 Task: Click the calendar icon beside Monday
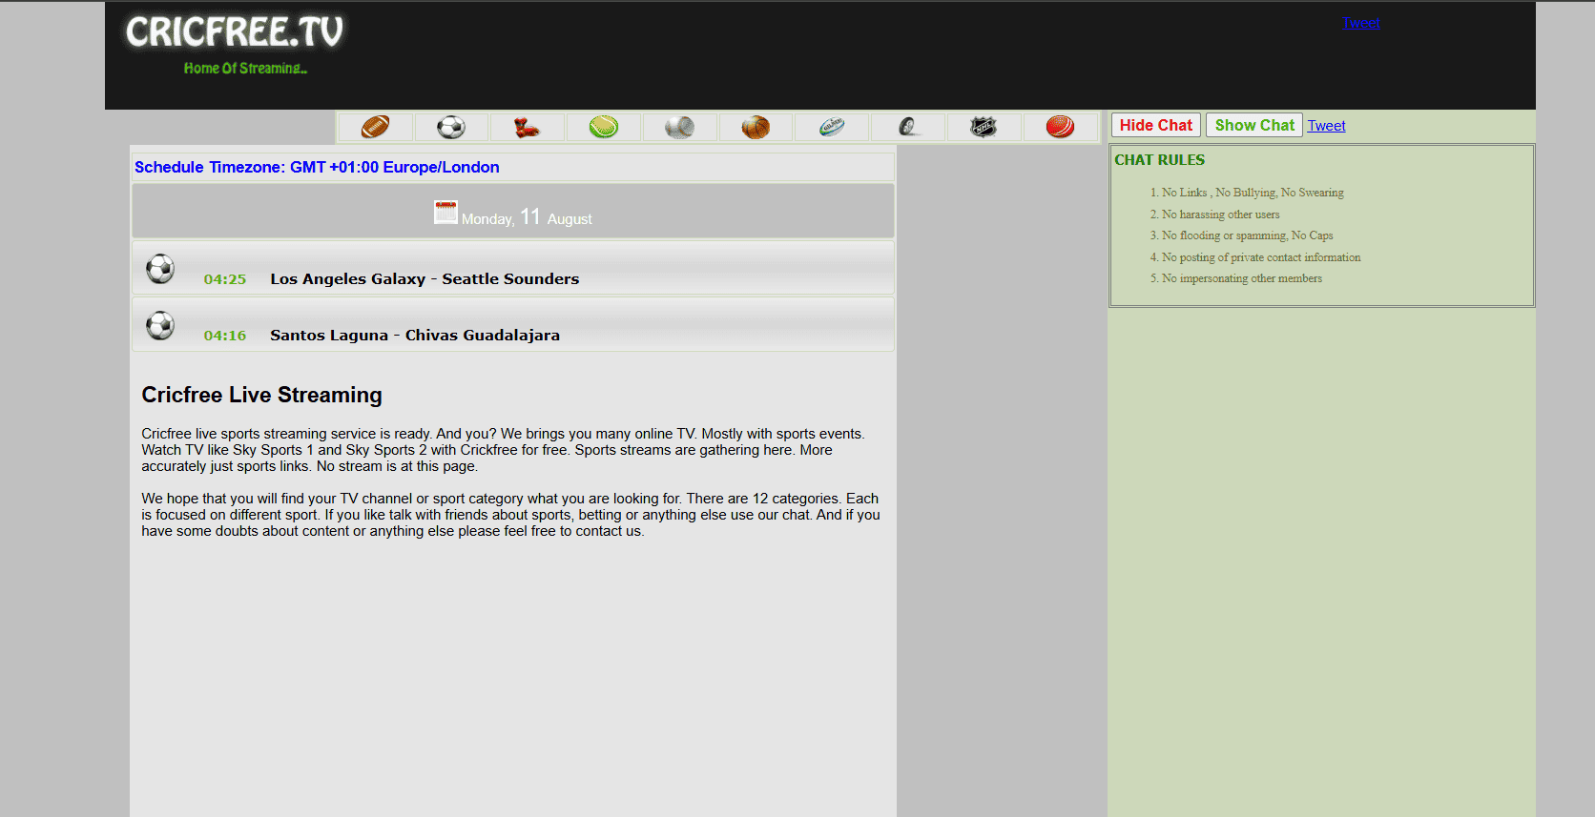pyautogui.click(x=445, y=213)
